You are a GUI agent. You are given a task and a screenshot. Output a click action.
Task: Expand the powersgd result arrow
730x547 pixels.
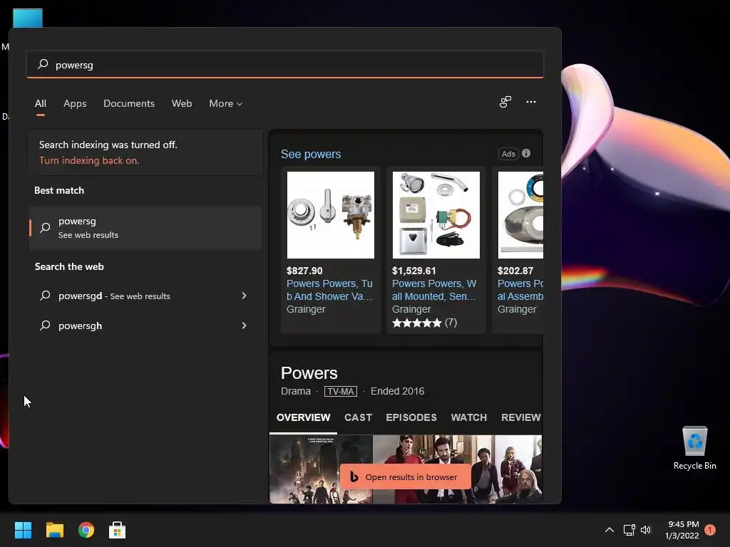click(x=244, y=296)
